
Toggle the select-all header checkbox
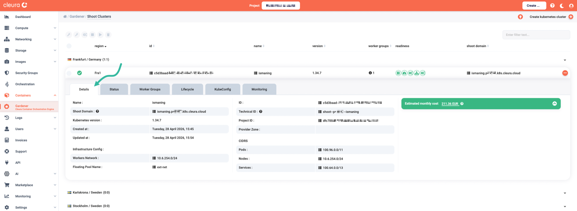coord(69,46)
